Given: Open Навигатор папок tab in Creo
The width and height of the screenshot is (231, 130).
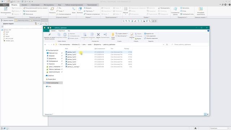Looking at the screenshot, I should point(22,20).
